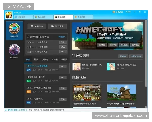Screen dimensions: 152x122
Task: Switch to the 手机游戏 tab
Action: [83, 17]
